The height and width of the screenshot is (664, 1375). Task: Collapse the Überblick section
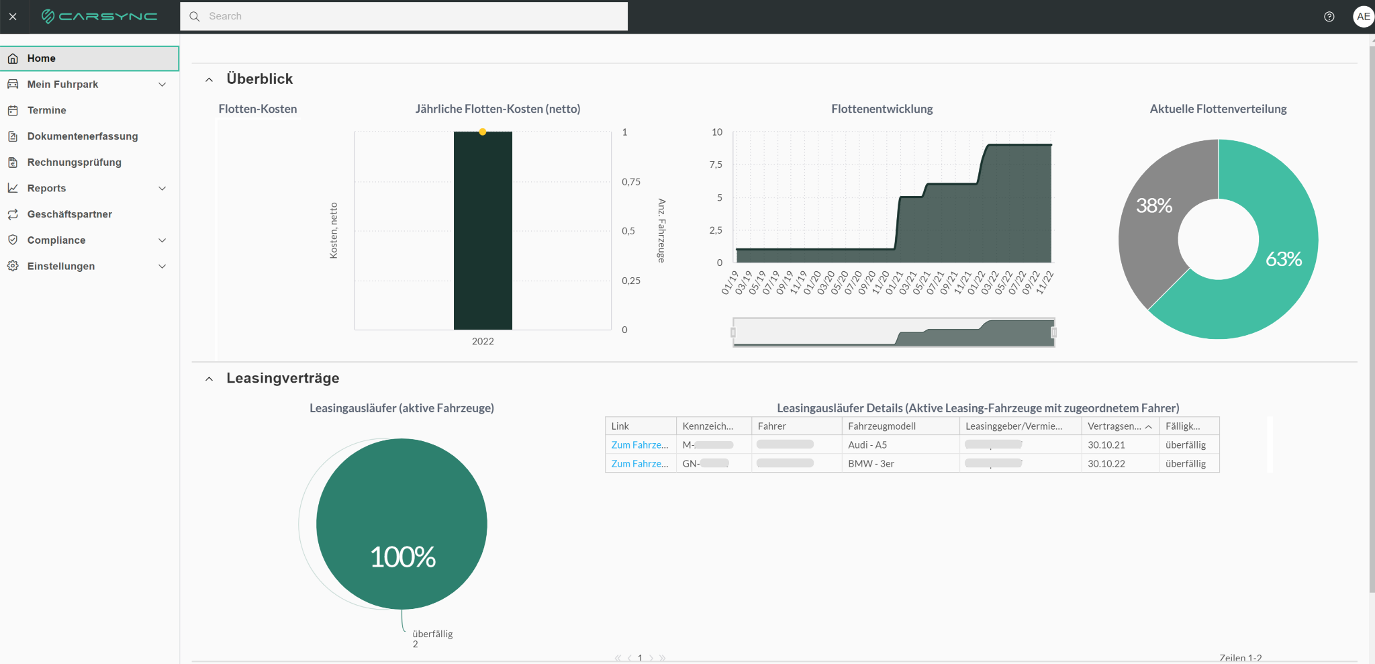(x=209, y=80)
